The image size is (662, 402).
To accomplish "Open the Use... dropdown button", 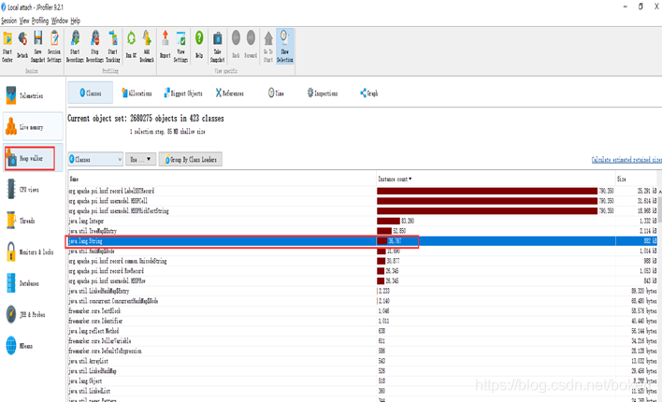I will tap(140, 159).
